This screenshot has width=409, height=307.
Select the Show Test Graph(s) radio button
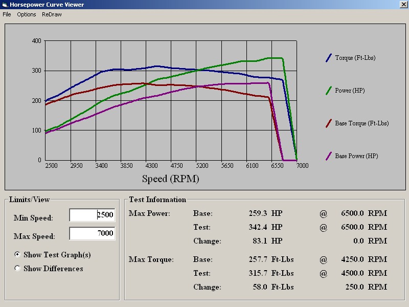17,254
